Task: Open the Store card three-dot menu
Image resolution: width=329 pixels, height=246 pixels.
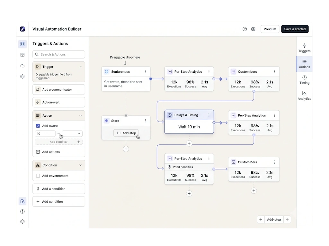Action: coord(146,121)
